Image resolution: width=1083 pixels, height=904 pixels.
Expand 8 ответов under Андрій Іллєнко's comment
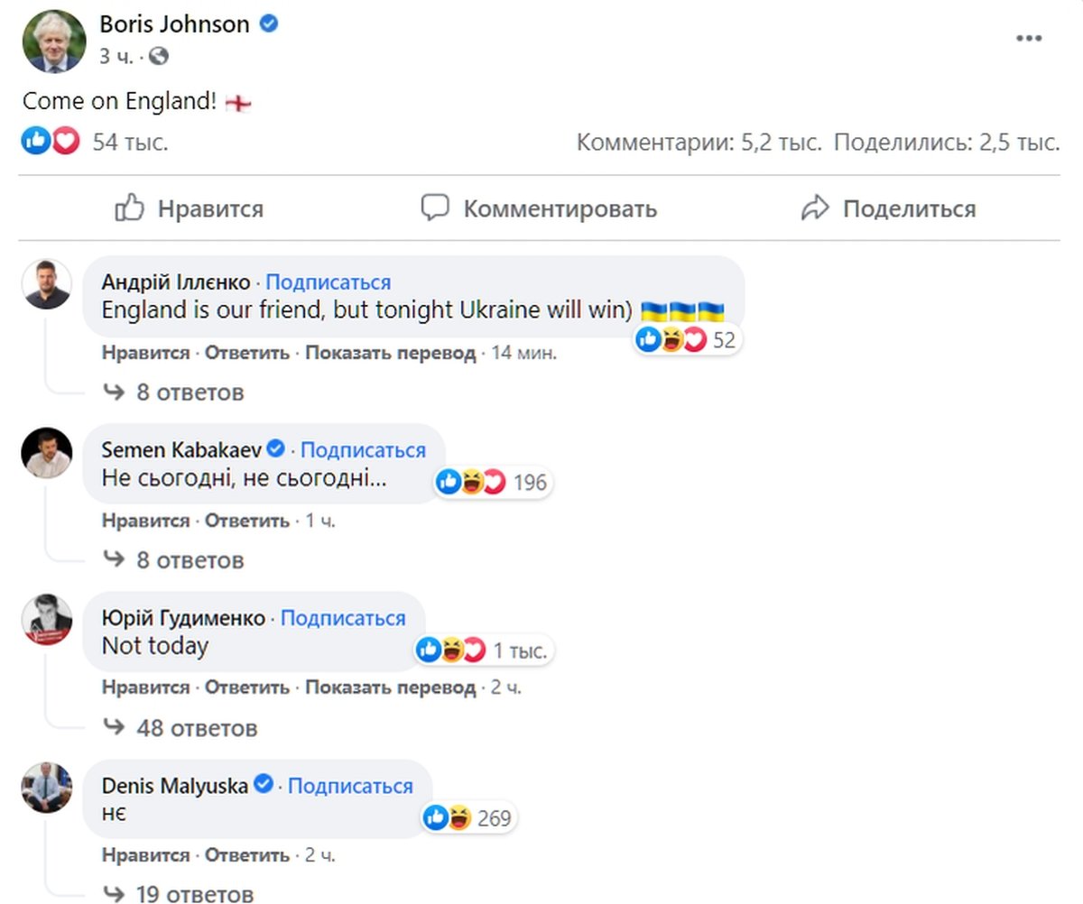click(191, 392)
